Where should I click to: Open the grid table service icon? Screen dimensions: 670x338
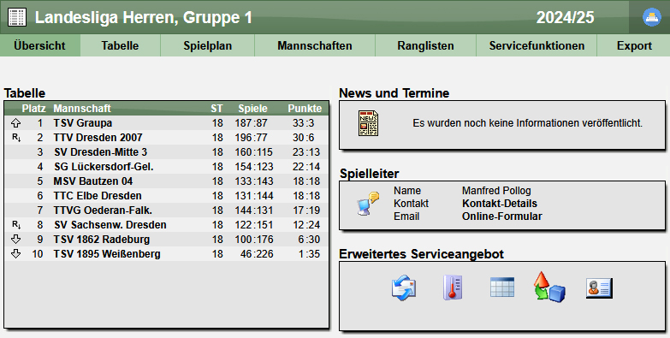[x=502, y=288]
